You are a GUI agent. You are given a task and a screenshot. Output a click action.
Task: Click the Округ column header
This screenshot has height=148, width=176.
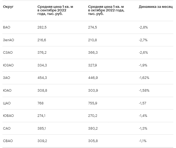click(8, 7)
